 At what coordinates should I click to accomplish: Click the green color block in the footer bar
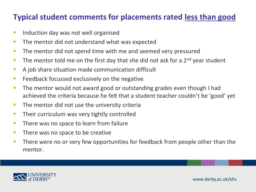[194, 163]
